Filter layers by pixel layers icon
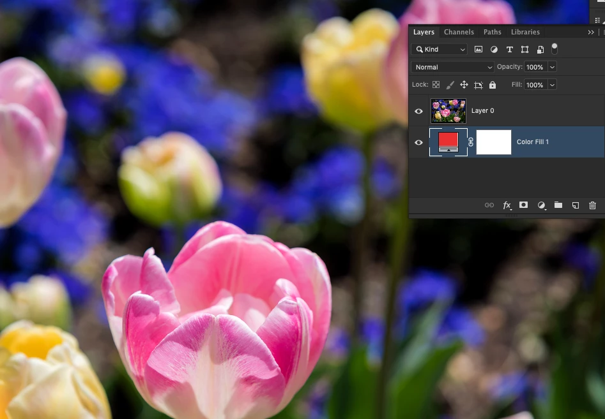 (479, 49)
